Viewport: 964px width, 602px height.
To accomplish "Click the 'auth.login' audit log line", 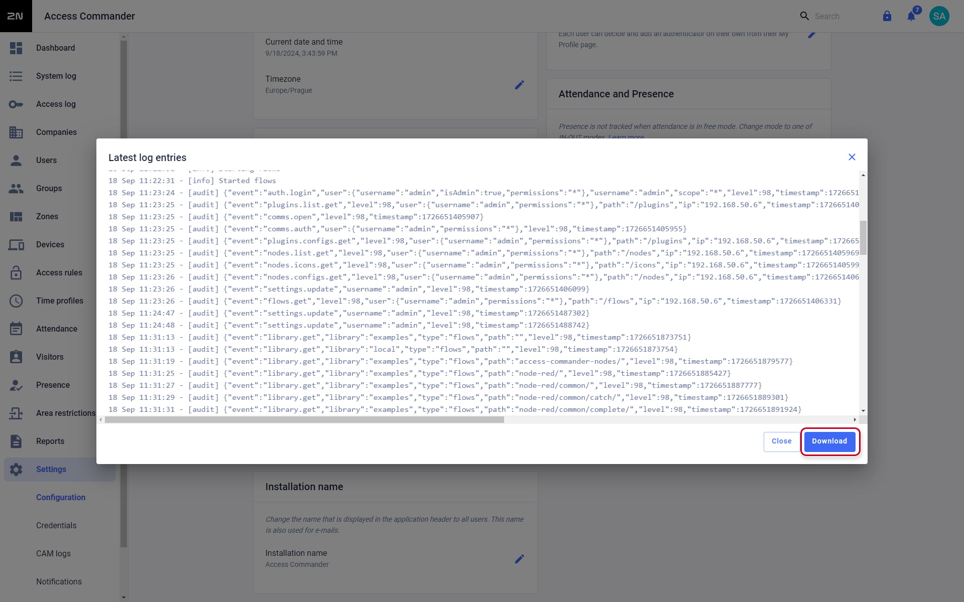I will pos(484,193).
